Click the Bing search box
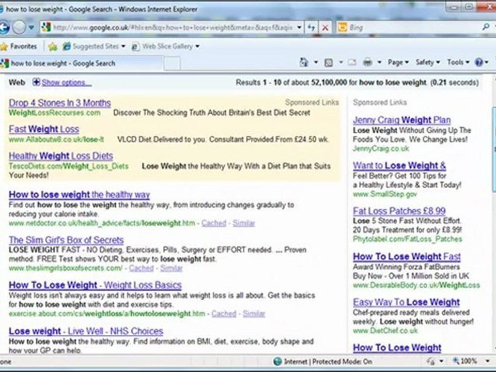Viewport: 496px width, 372px height. click(x=414, y=27)
